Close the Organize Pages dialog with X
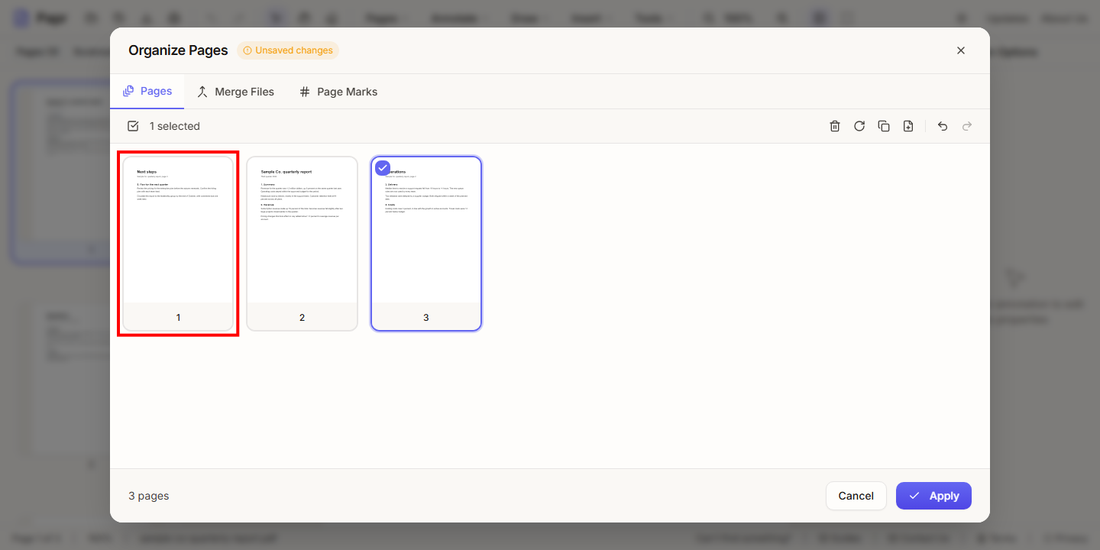This screenshot has width=1100, height=550. (961, 50)
